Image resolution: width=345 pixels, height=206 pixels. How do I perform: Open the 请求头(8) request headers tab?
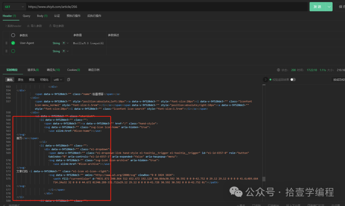click(33, 70)
